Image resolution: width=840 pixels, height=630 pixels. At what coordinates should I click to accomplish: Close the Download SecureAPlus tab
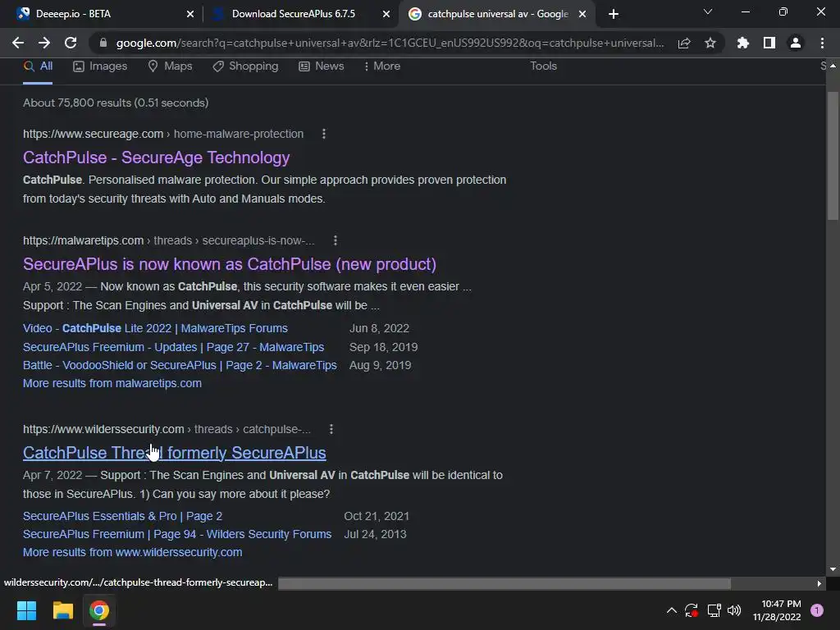point(386,14)
